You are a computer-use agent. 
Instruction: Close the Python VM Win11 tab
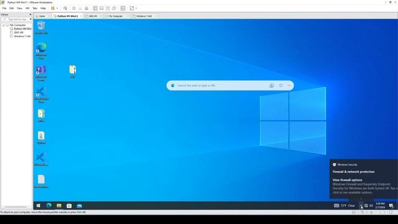coord(81,16)
